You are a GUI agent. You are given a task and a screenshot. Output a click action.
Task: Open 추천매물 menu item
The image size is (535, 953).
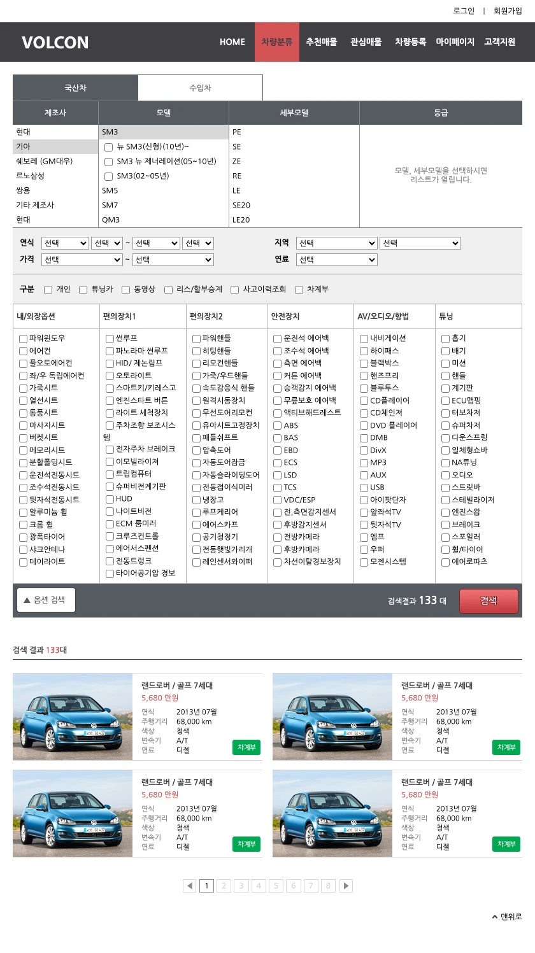click(322, 42)
